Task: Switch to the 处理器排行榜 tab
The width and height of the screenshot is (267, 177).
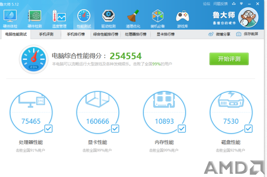Action: point(136,34)
